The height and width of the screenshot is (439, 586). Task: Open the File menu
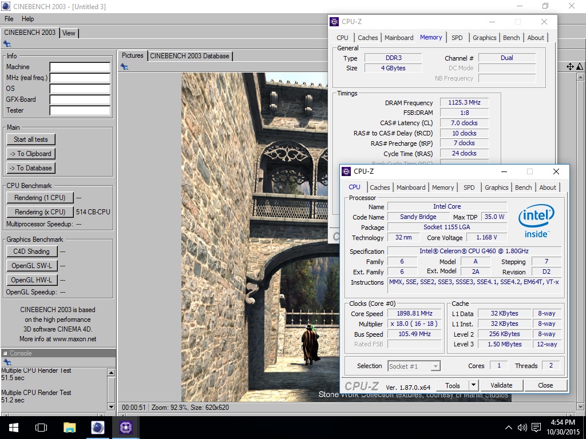coord(9,19)
